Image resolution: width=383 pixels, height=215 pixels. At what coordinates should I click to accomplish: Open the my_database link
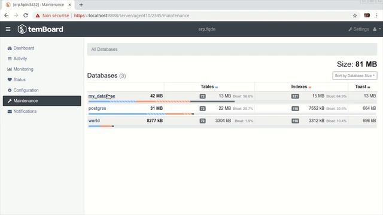[102, 96]
